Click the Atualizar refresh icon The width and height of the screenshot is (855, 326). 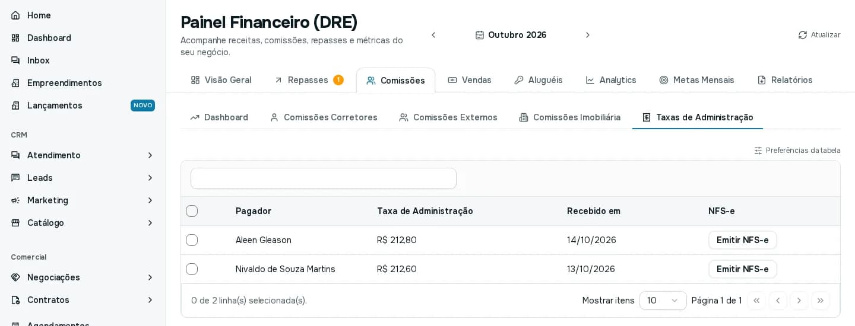[x=803, y=35]
